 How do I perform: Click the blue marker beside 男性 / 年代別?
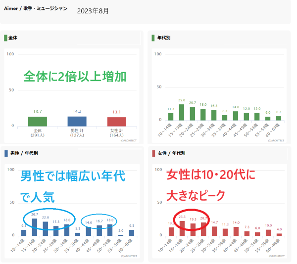coord(5,153)
